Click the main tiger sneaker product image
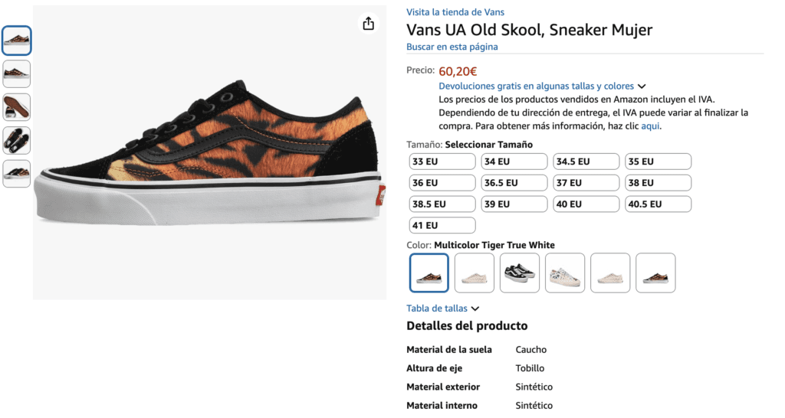 [x=209, y=153]
